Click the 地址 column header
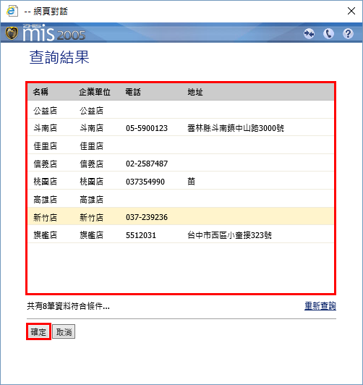This screenshot has height=385, width=363. tap(195, 92)
